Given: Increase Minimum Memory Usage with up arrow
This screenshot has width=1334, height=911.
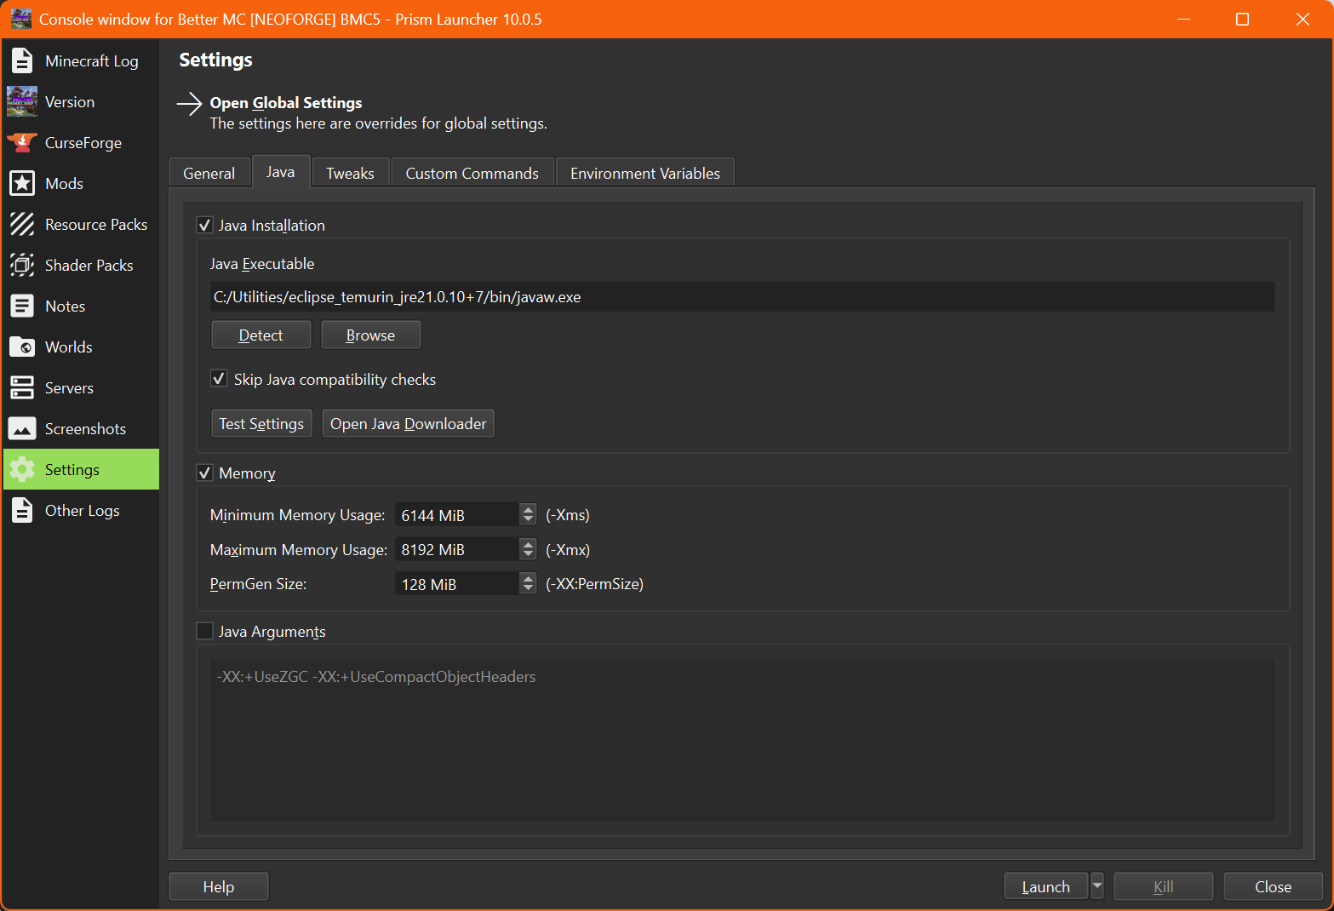Looking at the screenshot, I should (x=528, y=510).
